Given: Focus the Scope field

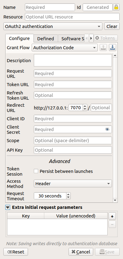Looking at the screenshot, I should pyautogui.click(x=73, y=141).
